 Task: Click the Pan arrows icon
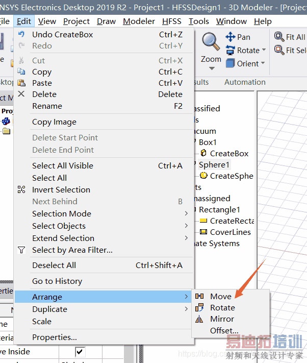231,37
